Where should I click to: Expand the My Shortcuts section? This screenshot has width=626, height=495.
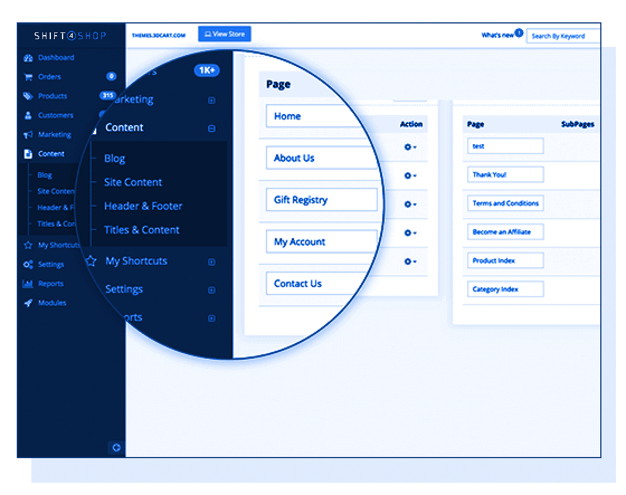(211, 261)
